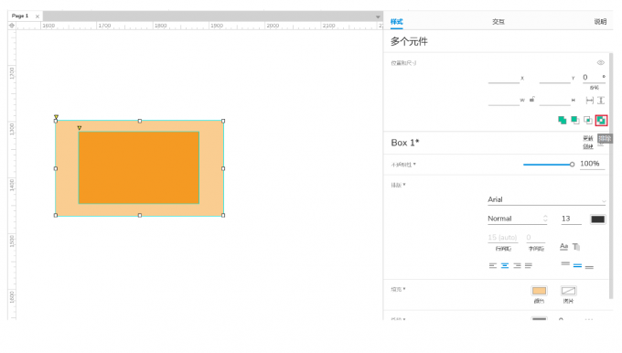Toggle the lock aspect ratio padlock

532,99
